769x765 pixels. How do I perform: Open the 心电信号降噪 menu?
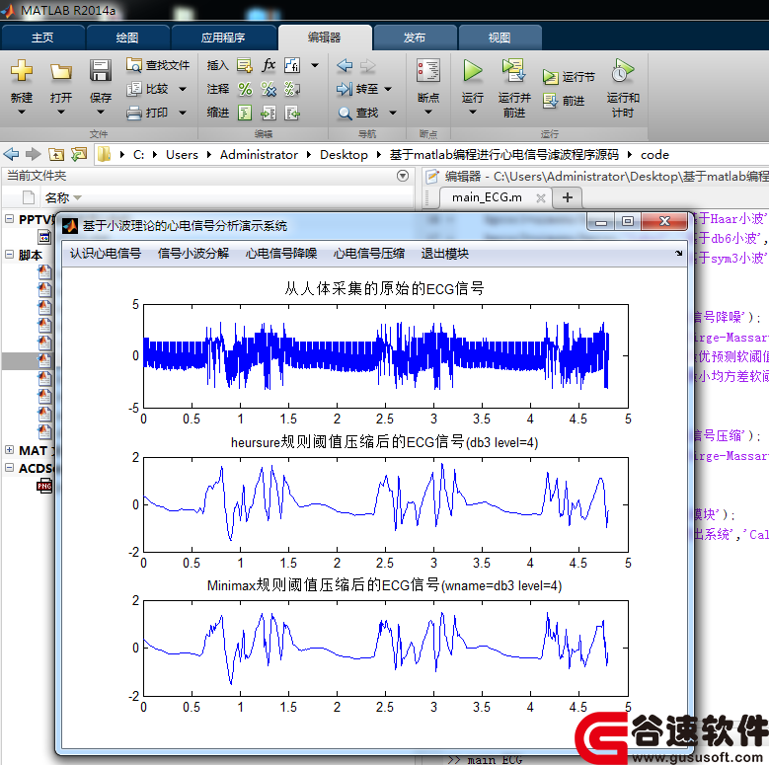tap(281, 254)
